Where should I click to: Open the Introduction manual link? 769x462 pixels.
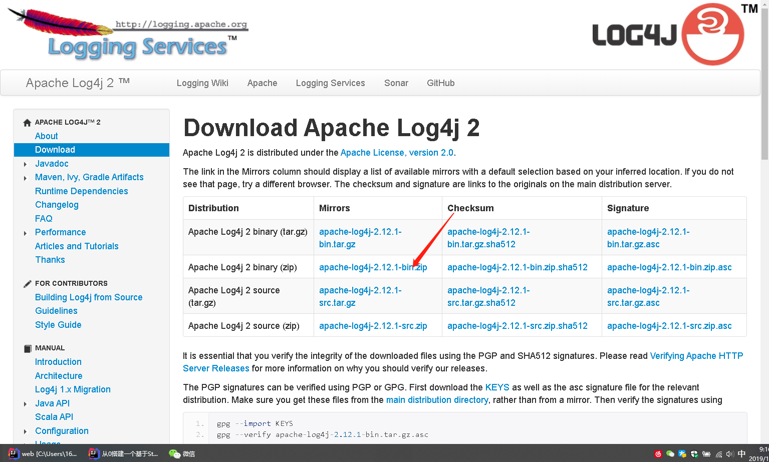(58, 362)
